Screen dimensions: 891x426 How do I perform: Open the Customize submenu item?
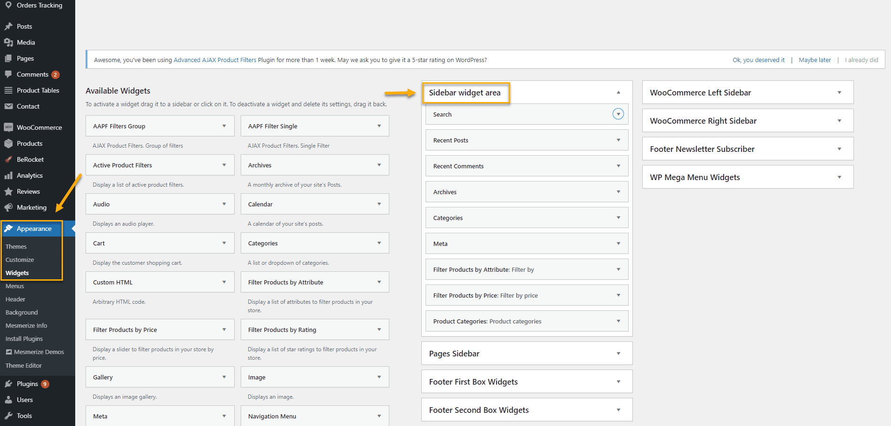tap(20, 260)
